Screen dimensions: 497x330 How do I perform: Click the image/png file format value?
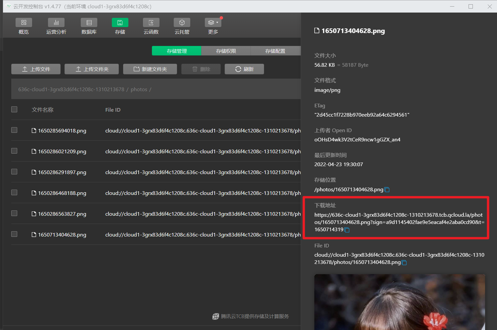point(327,90)
